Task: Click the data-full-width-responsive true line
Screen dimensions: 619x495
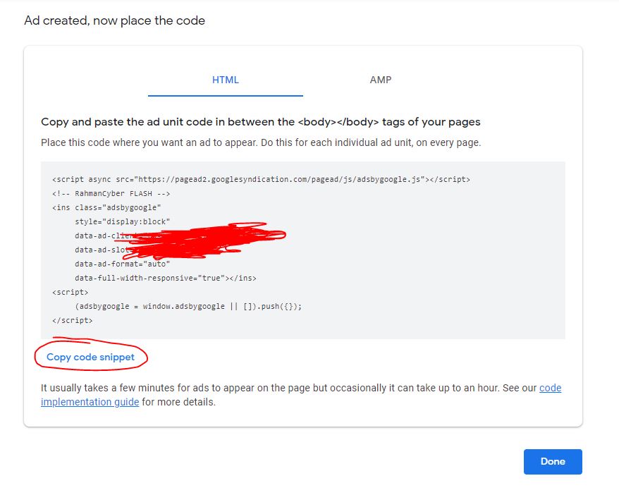Action: 166,278
